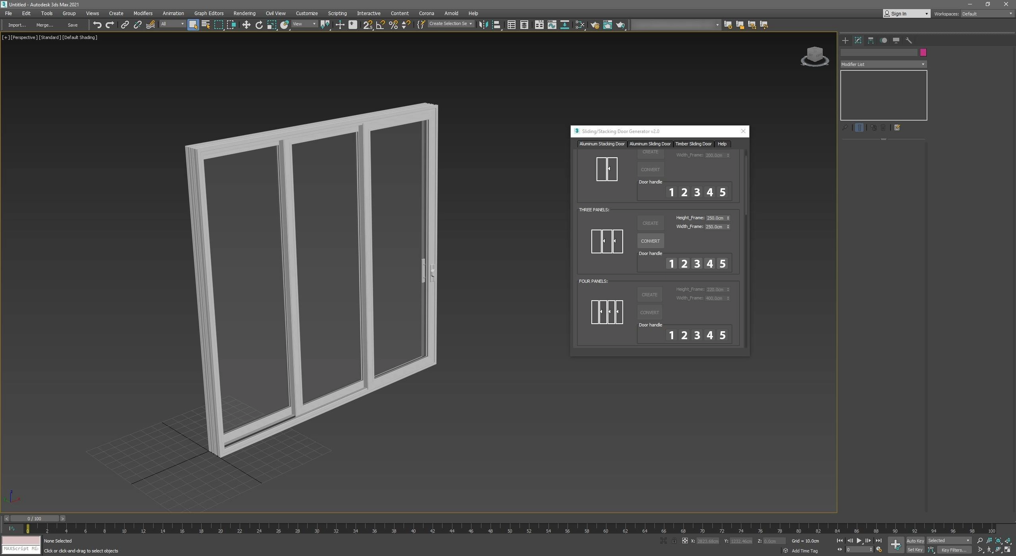Viewport: 1016px width, 556px height.
Task: Click frame 50 on the timeline ruler
Action: (509, 530)
